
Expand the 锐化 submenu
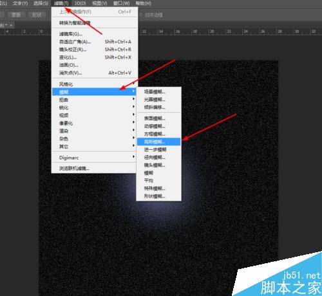(94, 107)
